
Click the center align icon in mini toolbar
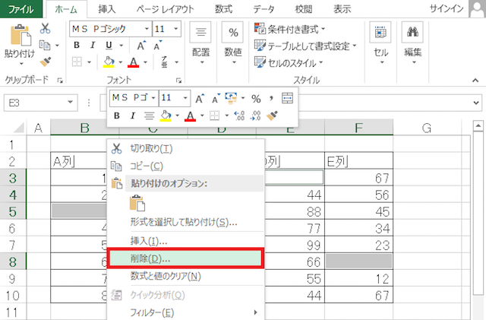click(x=150, y=116)
